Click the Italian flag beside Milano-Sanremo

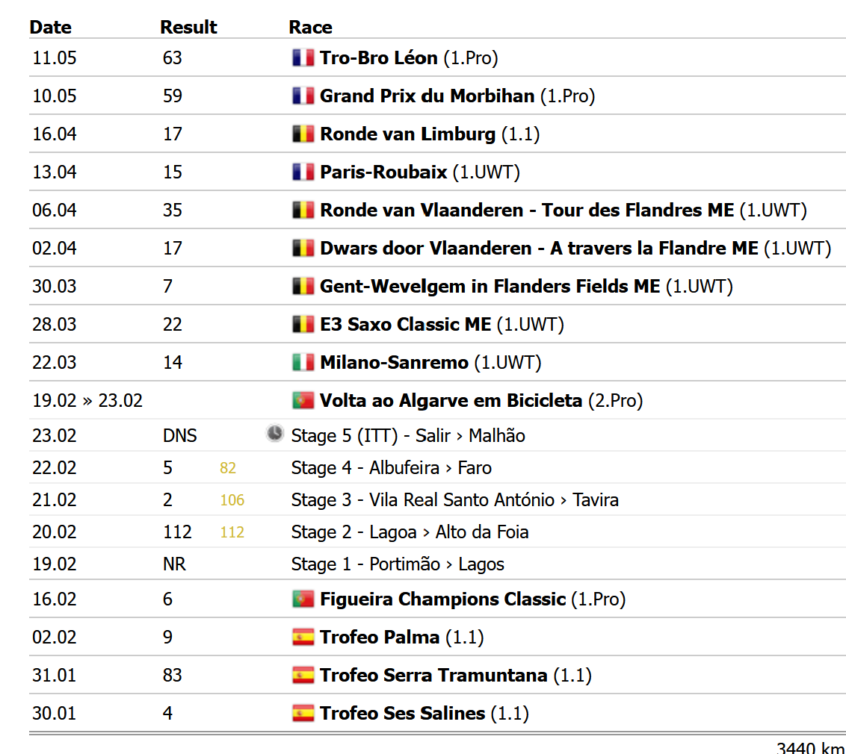[x=303, y=363]
